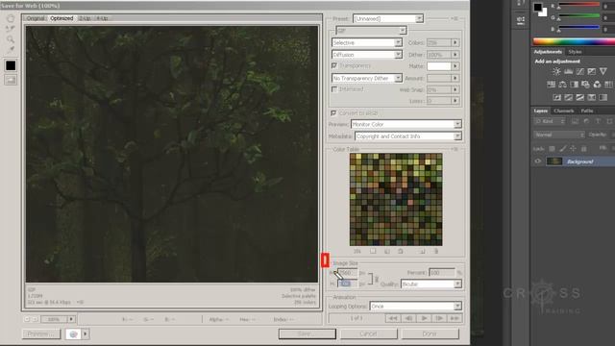Open the Selective color reduction dropdown
Image resolution: width=615 pixels, height=346 pixels.
point(367,42)
